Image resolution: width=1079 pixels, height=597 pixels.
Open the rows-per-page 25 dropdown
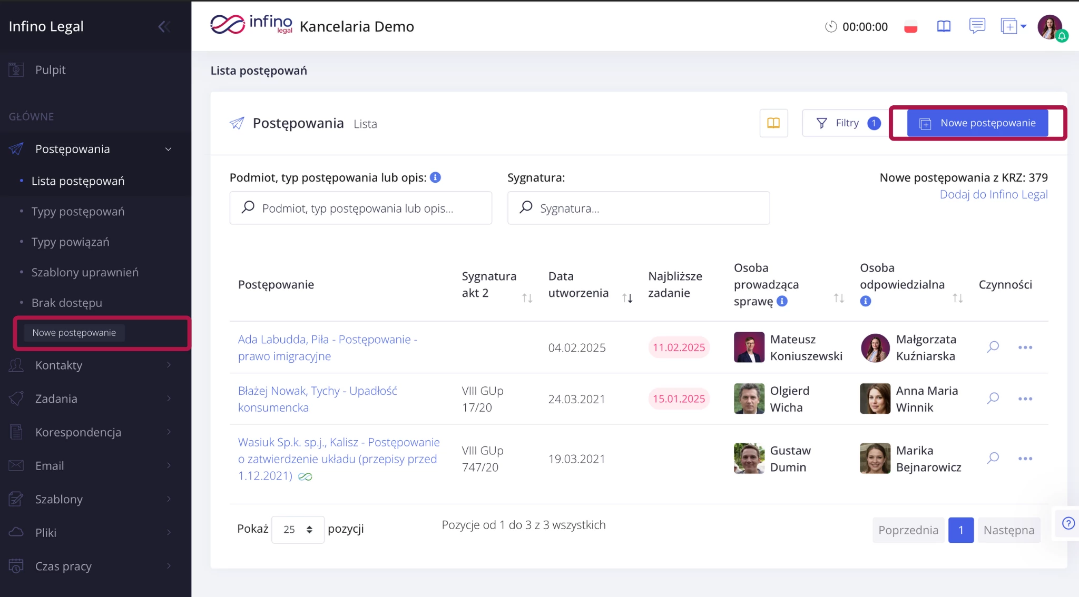tap(298, 530)
